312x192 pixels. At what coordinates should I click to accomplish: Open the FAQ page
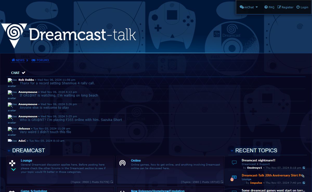click(269, 7)
